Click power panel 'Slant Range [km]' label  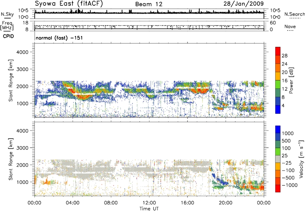[x=11, y=80]
